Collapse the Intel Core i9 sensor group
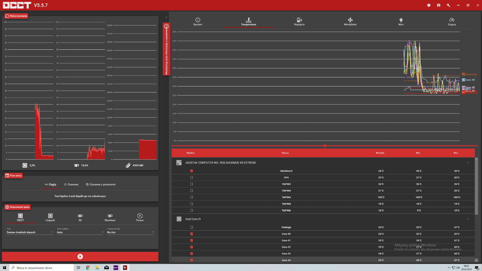Image resolution: width=482 pixels, height=271 pixels. [468, 219]
